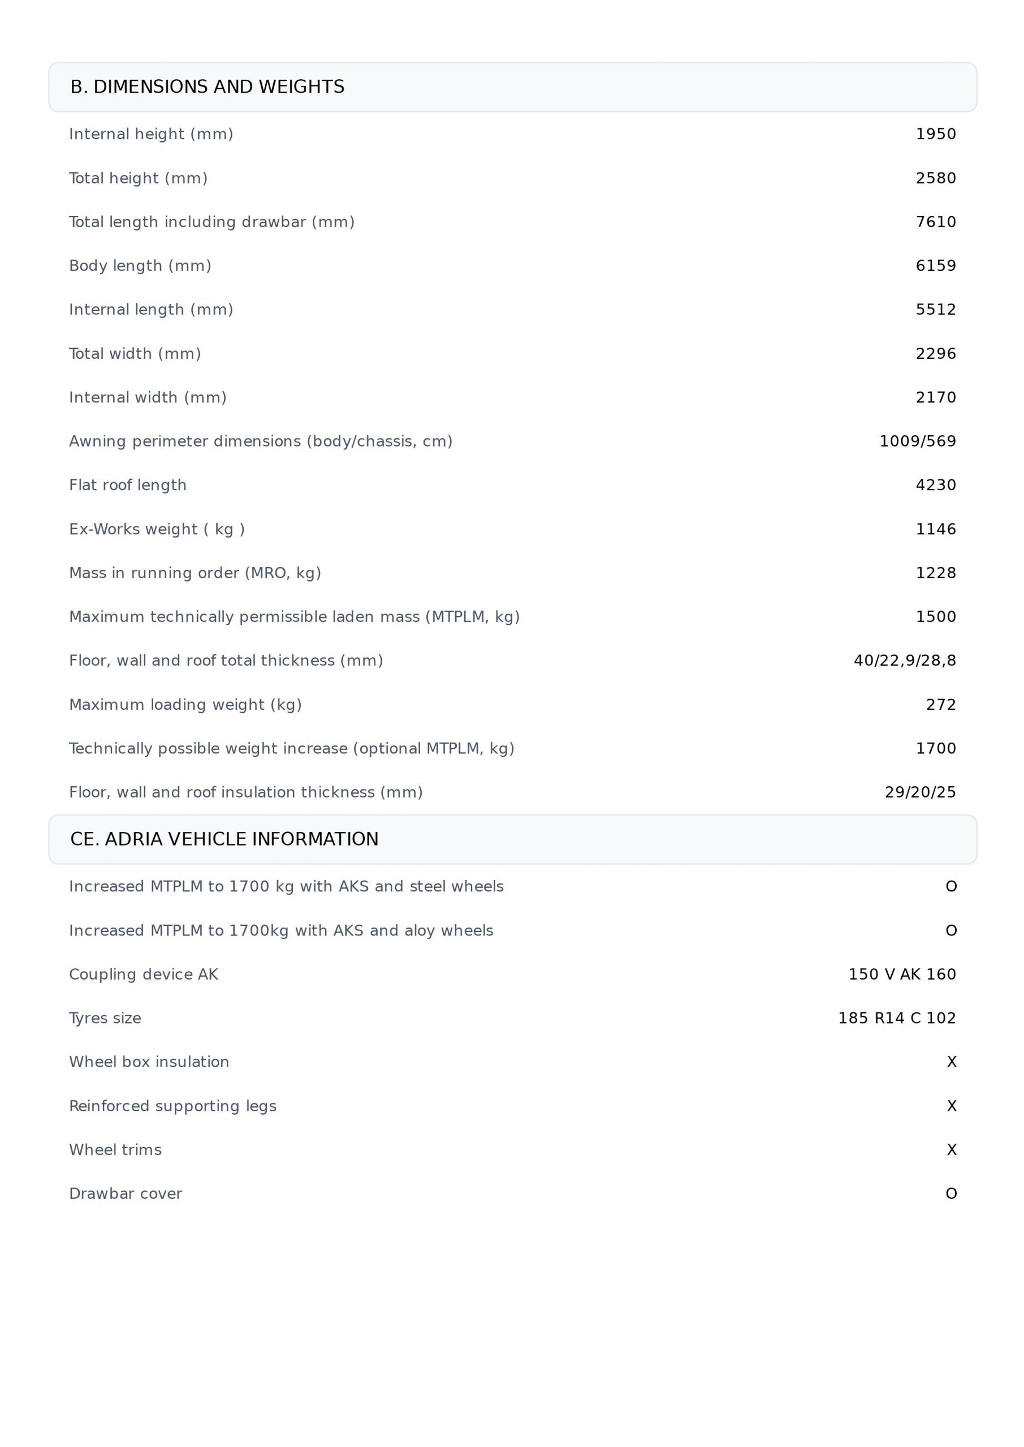Click the insulation thickness value 29/20/25
This screenshot has width=1024, height=1447.
click(921, 792)
